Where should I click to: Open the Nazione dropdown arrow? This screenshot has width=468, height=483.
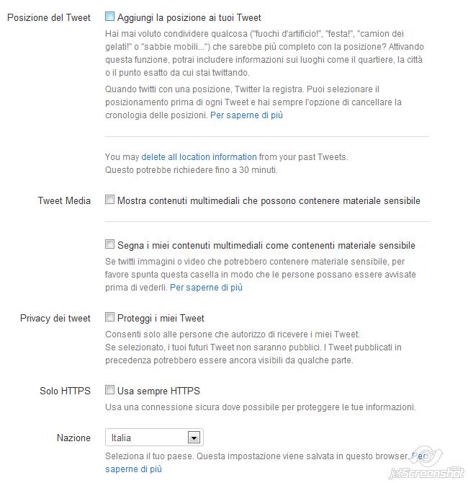[x=194, y=438]
